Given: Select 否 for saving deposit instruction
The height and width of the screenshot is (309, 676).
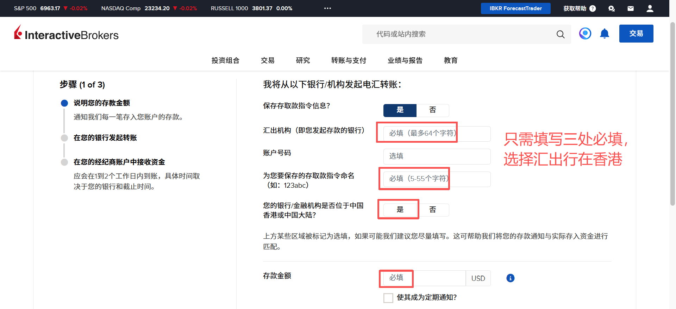Looking at the screenshot, I should tap(432, 110).
